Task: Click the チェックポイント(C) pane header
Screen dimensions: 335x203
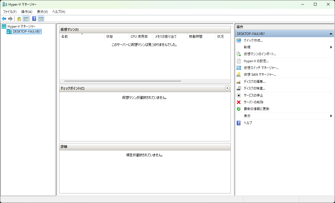Action: pos(145,88)
